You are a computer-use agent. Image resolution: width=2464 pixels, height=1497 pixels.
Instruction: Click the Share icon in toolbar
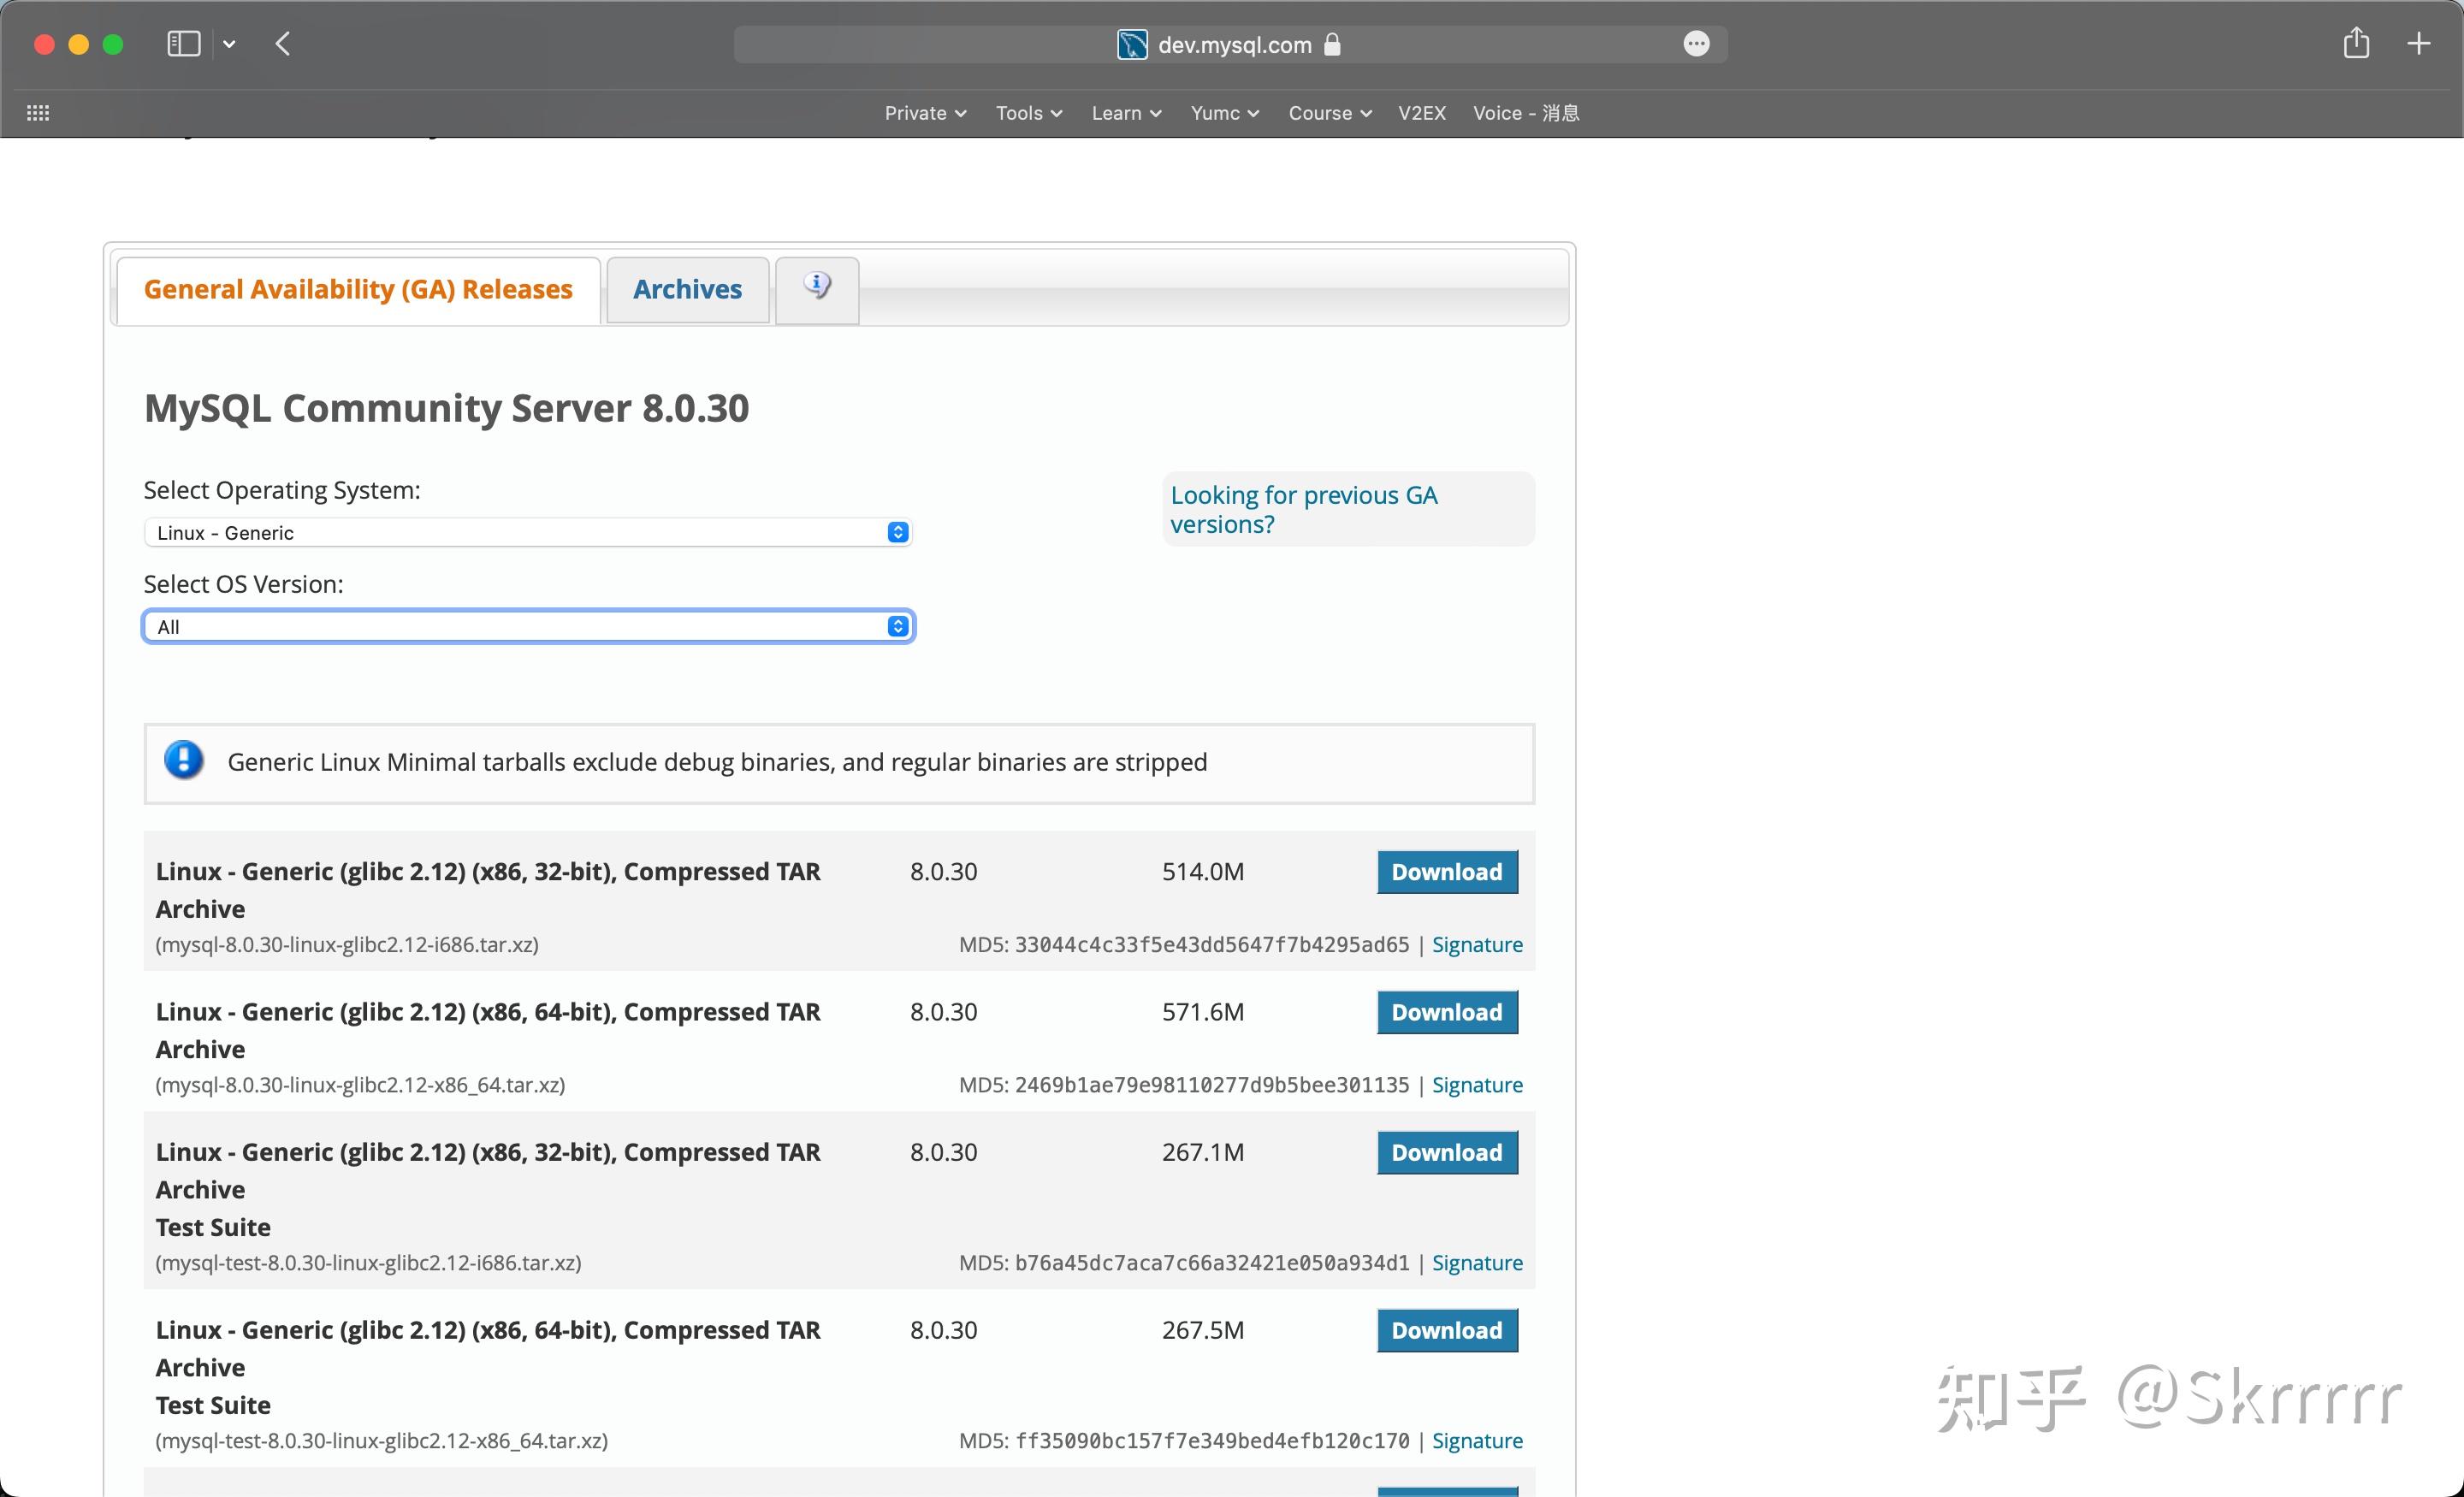tap(2356, 44)
